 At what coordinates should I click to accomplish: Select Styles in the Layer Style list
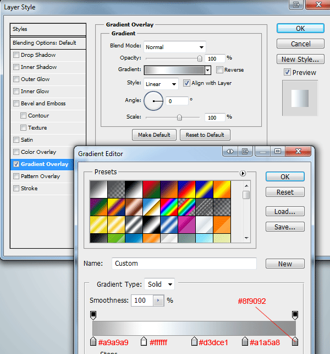point(48,29)
